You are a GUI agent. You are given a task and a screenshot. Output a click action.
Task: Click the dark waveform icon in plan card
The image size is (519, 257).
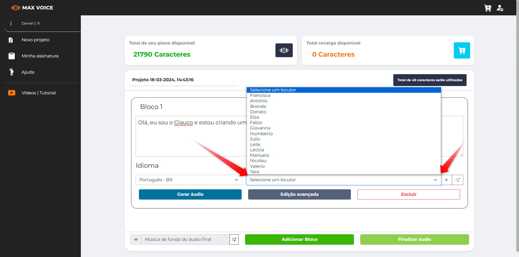click(x=284, y=50)
